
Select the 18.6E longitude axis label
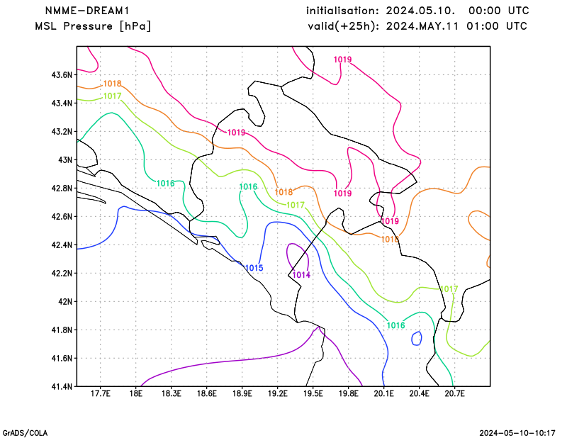(x=206, y=393)
